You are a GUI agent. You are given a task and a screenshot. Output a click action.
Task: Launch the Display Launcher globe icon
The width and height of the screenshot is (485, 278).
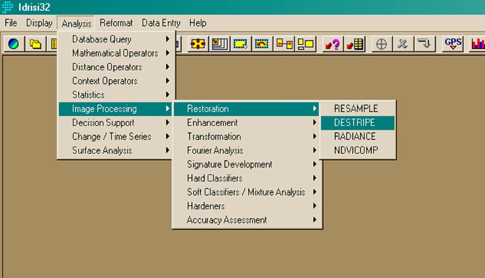coord(13,44)
